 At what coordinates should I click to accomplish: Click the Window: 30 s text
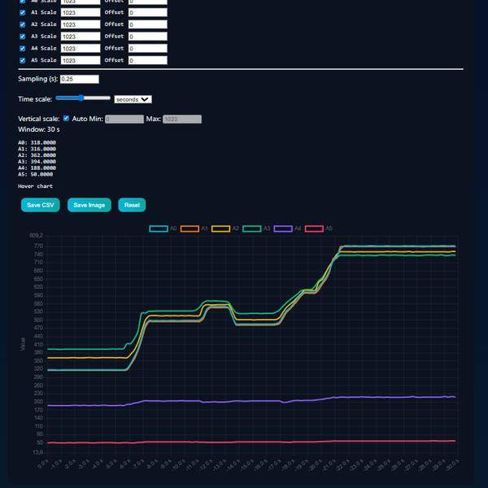click(x=39, y=129)
